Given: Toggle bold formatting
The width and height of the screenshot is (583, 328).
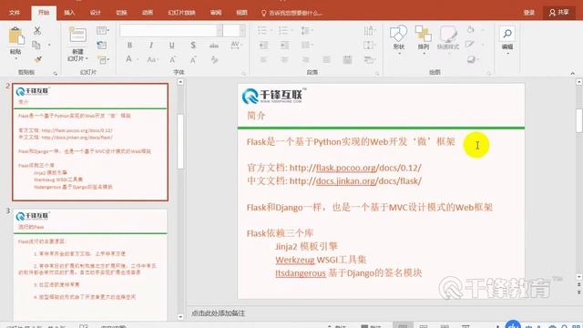Looking at the screenshot, I should (129, 45).
